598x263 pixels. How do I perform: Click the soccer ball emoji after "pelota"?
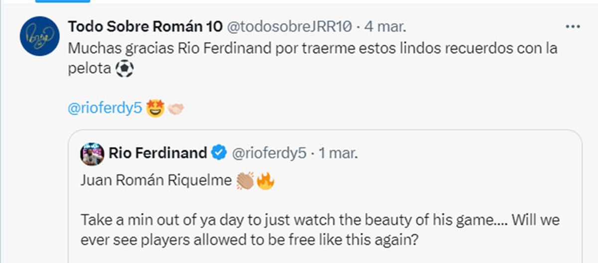(124, 69)
